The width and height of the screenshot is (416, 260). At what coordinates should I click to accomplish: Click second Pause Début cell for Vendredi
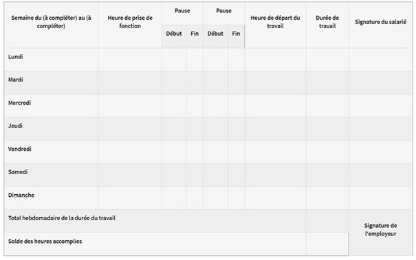pyautogui.click(x=215, y=152)
